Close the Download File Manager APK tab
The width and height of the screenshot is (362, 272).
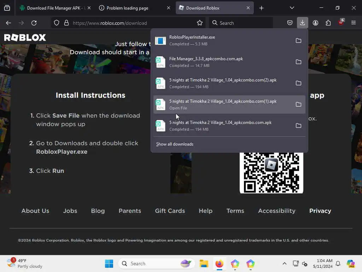pos(89,8)
